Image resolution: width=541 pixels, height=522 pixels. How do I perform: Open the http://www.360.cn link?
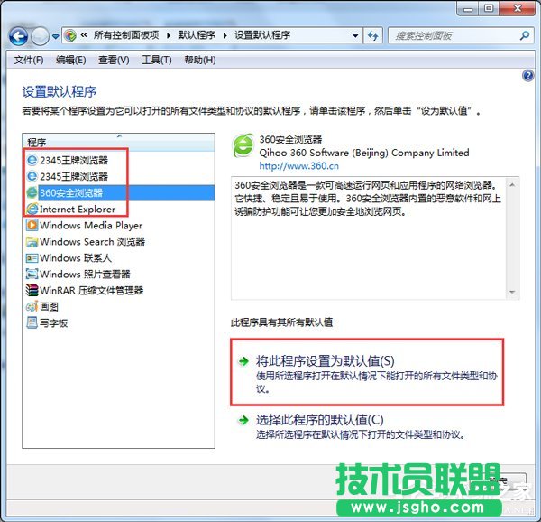pyautogui.click(x=298, y=166)
